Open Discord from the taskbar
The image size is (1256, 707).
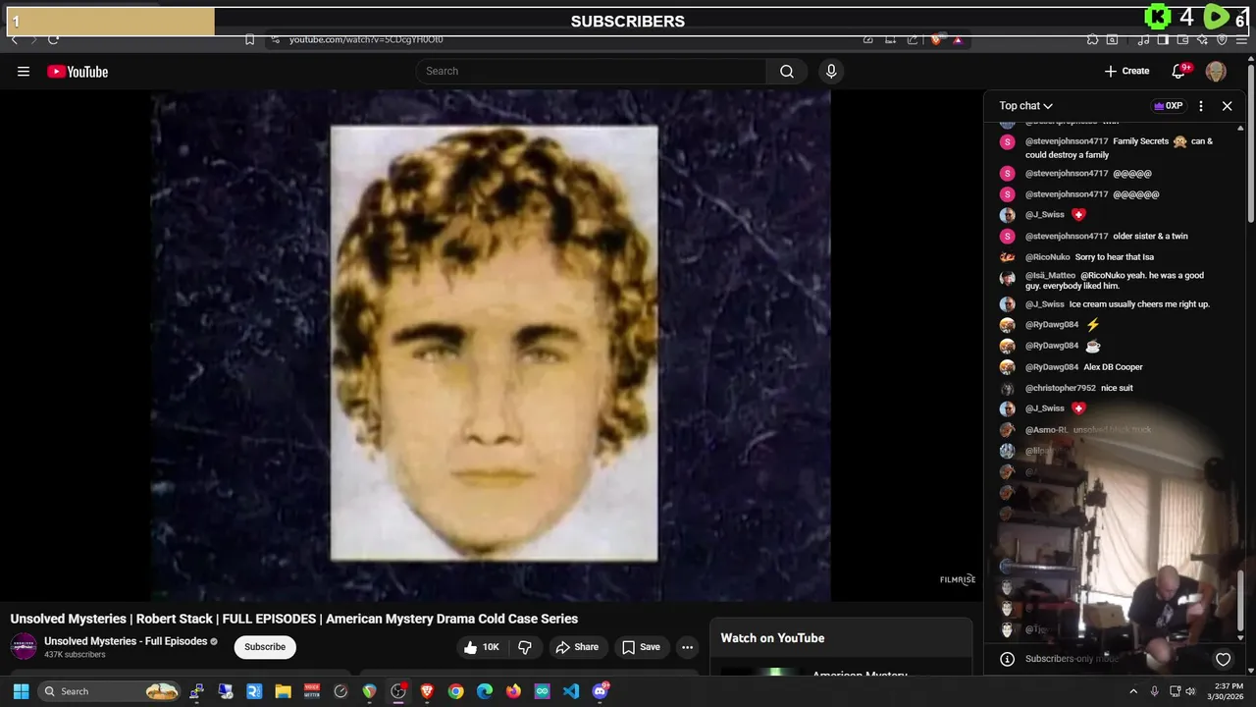point(601,691)
